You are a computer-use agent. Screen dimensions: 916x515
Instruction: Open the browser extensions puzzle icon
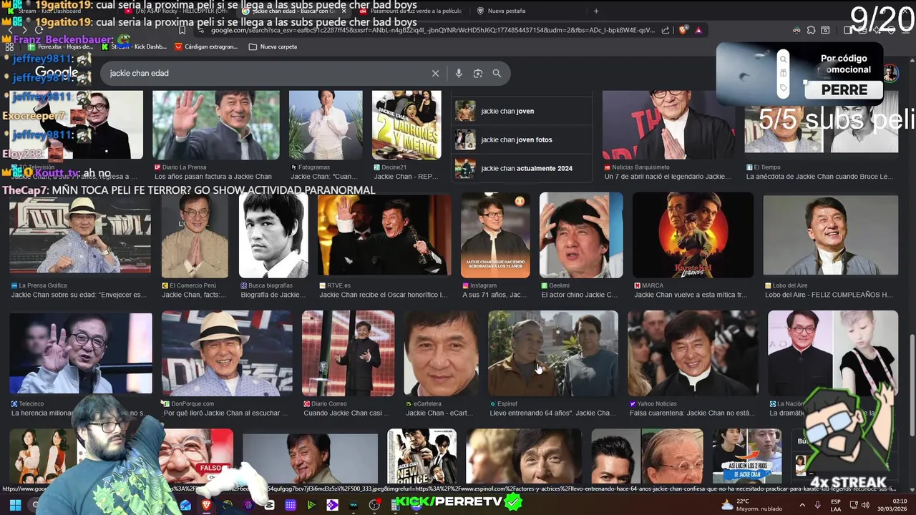(811, 30)
